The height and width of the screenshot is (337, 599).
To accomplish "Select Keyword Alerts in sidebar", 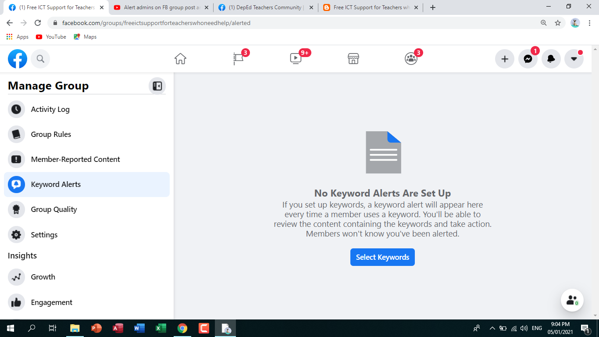I will [87, 184].
